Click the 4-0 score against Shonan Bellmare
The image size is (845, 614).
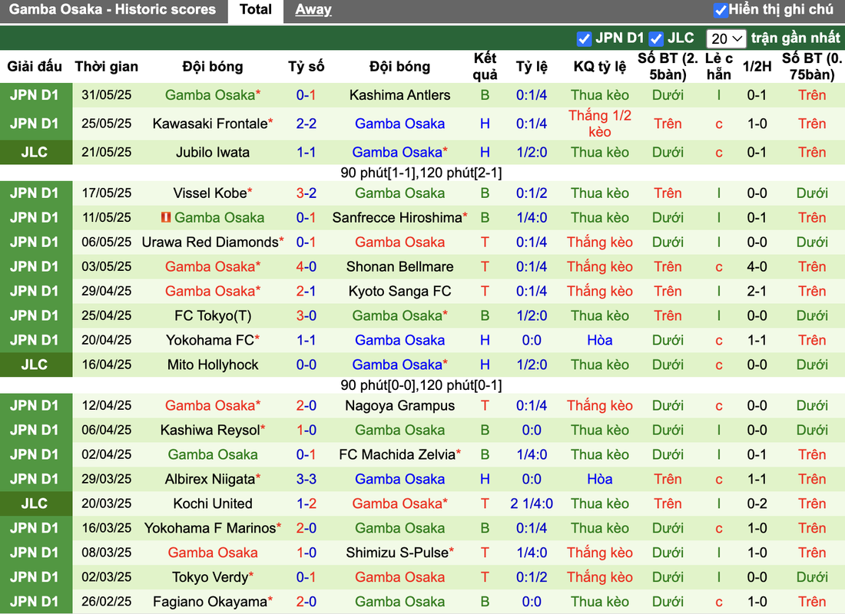click(x=306, y=266)
